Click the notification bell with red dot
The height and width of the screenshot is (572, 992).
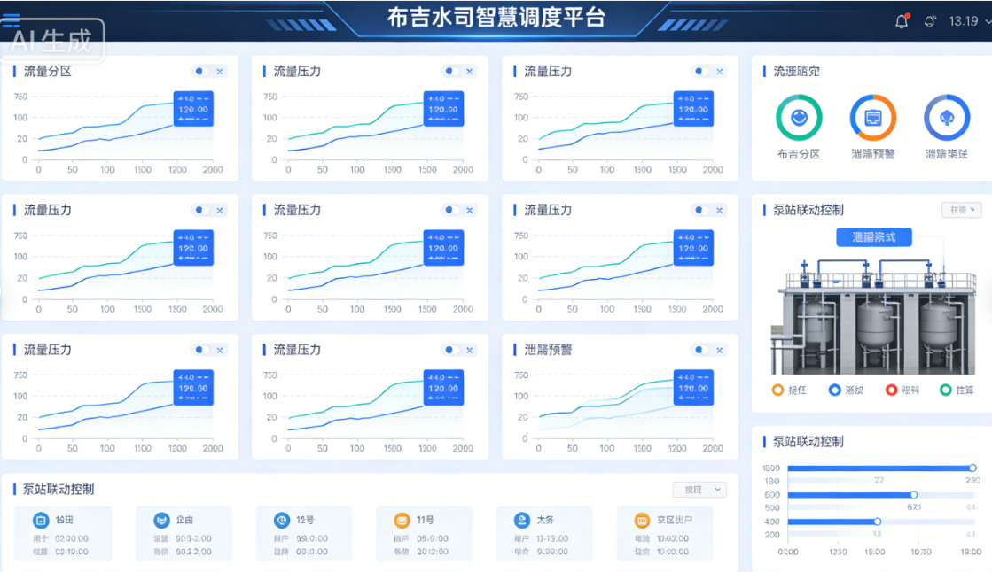point(902,21)
